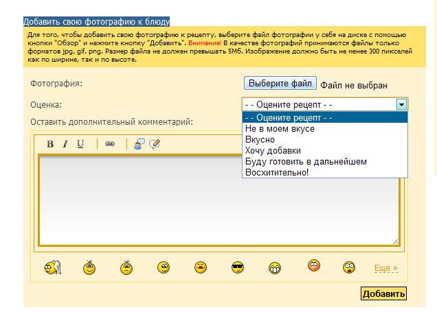Click the user mention icon in toolbar
The width and height of the screenshot is (437, 314).
coord(139,144)
